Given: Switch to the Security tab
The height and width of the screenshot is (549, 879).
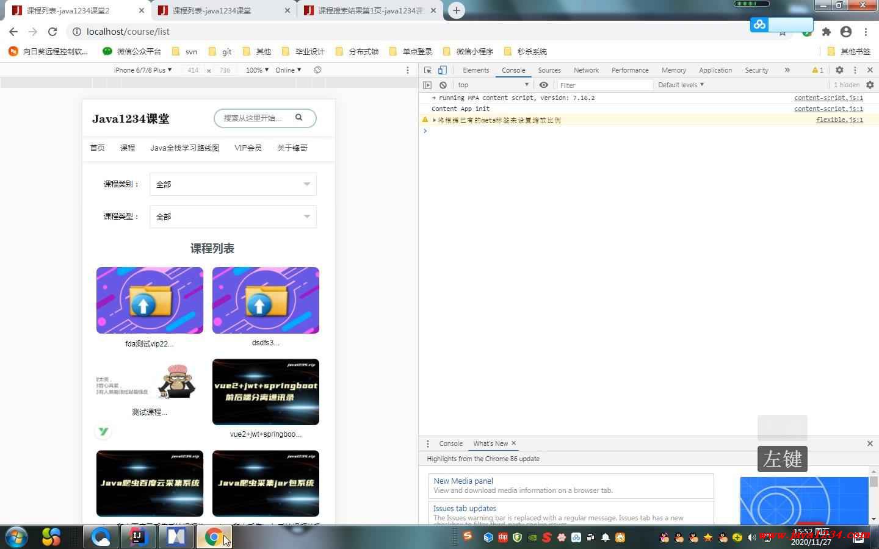Looking at the screenshot, I should point(756,70).
